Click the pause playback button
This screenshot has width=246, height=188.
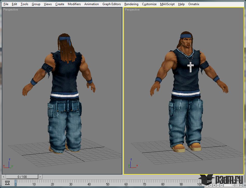211,185
